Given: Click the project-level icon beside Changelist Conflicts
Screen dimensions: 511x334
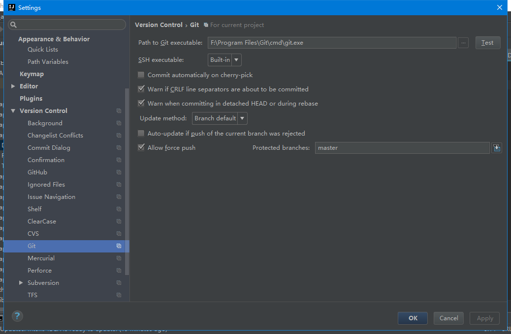Looking at the screenshot, I should (119, 135).
